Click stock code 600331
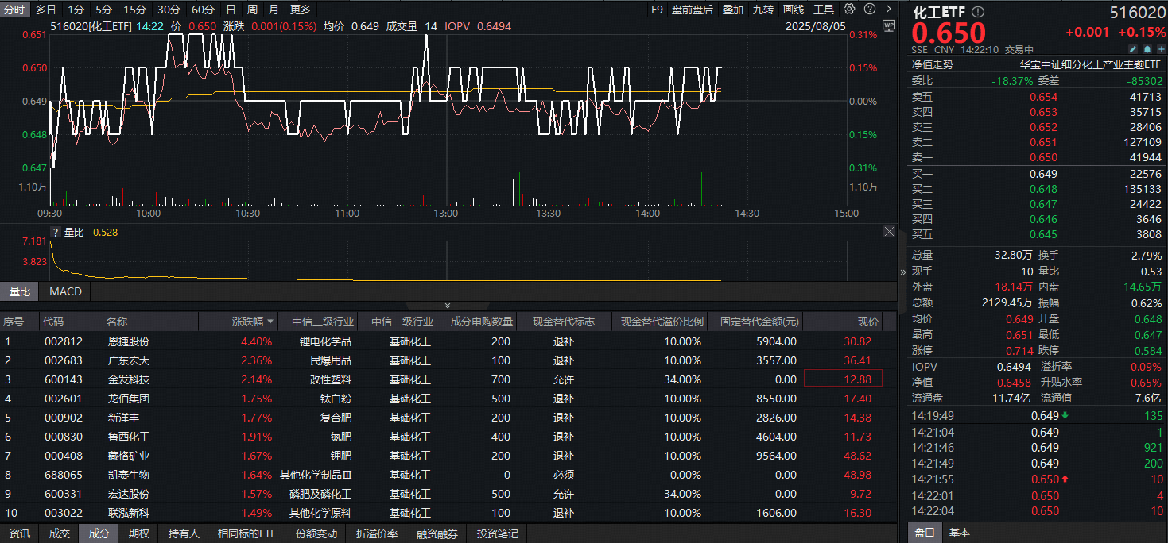The height and width of the screenshot is (543, 1168). (x=63, y=494)
